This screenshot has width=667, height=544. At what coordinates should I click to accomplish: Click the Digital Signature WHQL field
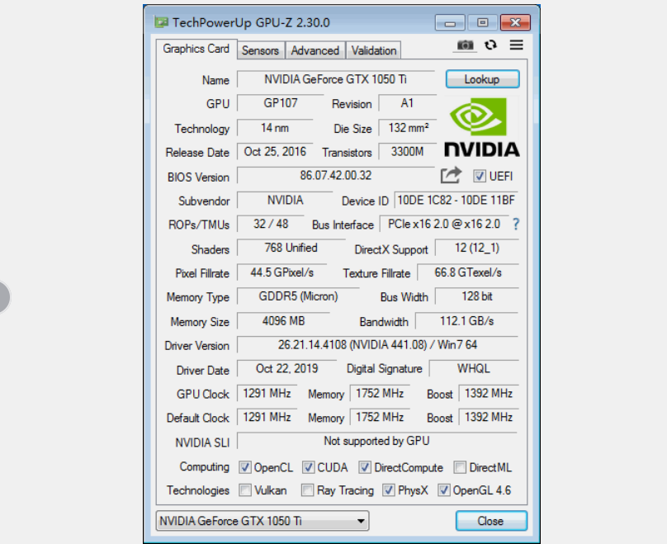click(474, 369)
